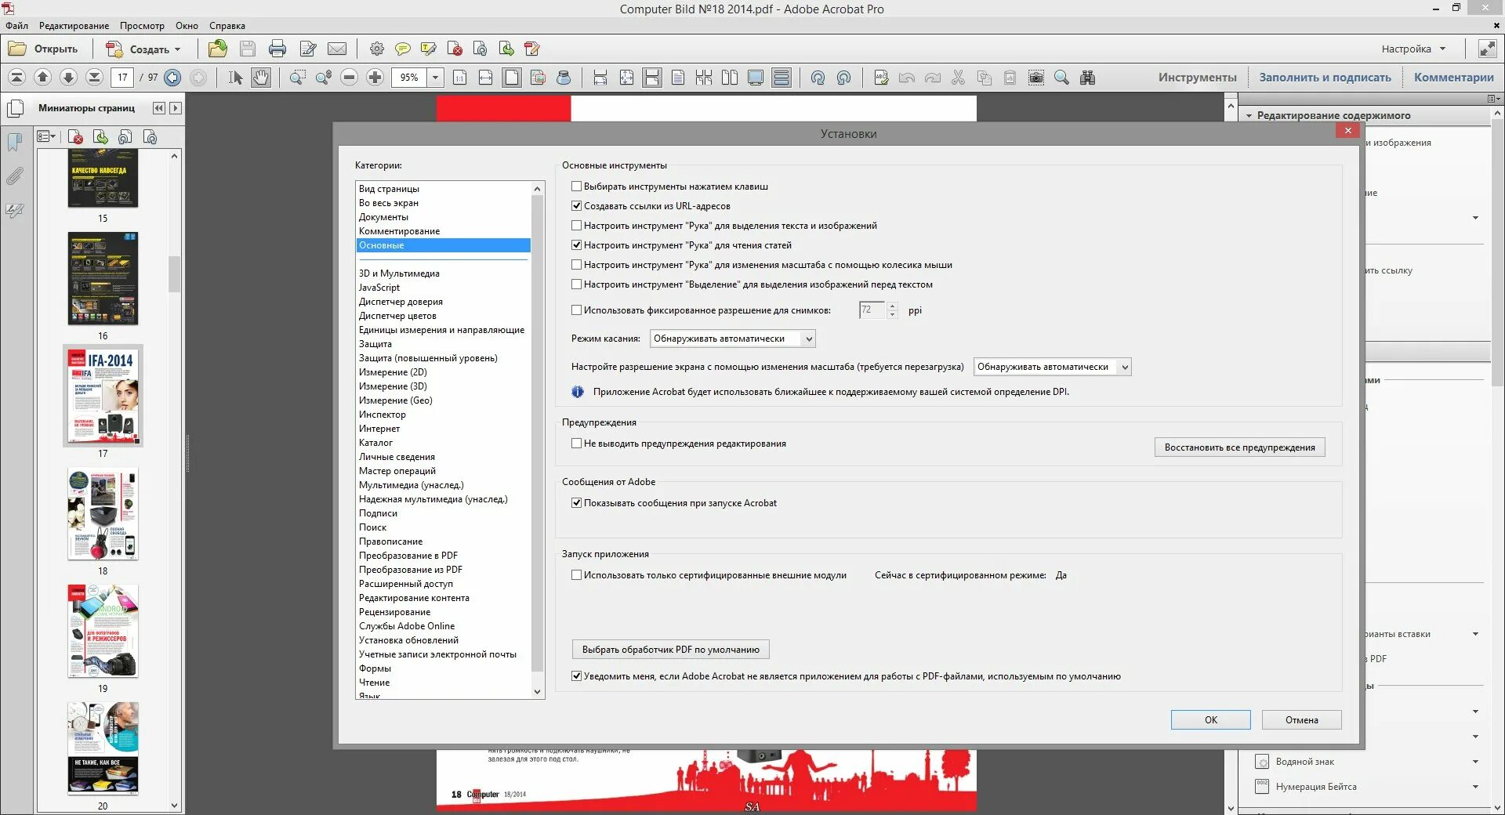Uncheck 'Показывать сообщения при запуске Acrobat'
Screen dimensions: 1505x815
point(577,503)
